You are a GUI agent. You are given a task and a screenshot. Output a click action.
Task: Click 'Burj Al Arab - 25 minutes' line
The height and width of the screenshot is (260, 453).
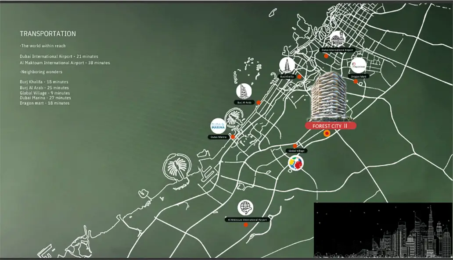tap(44, 87)
